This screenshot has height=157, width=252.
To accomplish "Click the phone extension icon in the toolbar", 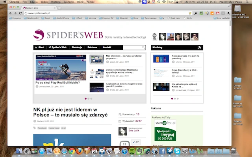I will 207,13.
